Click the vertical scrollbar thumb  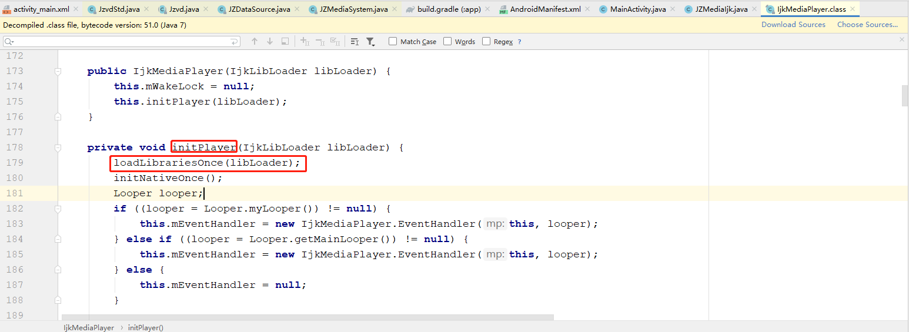point(905,96)
